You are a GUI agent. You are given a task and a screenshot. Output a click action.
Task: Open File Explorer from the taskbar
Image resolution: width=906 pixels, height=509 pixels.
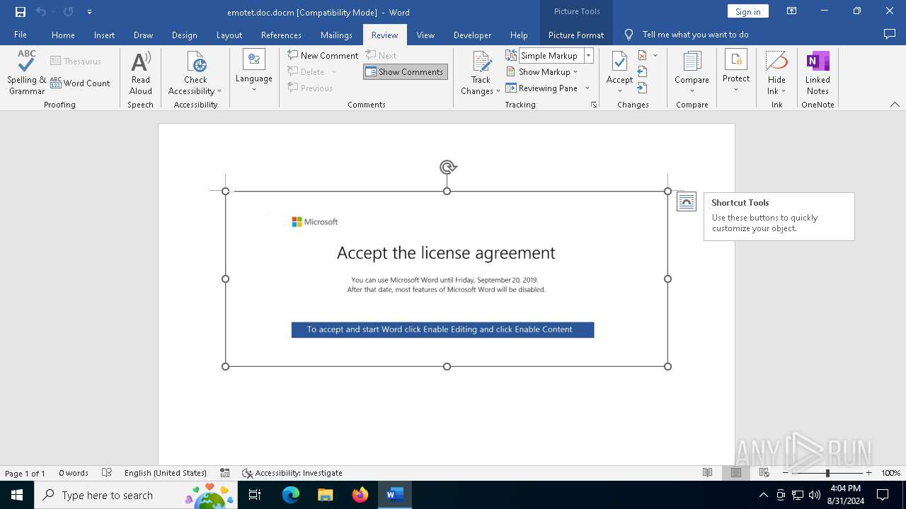coord(326,495)
